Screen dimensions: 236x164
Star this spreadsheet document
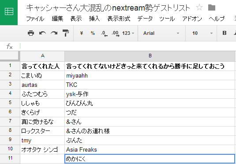tap(199, 7)
